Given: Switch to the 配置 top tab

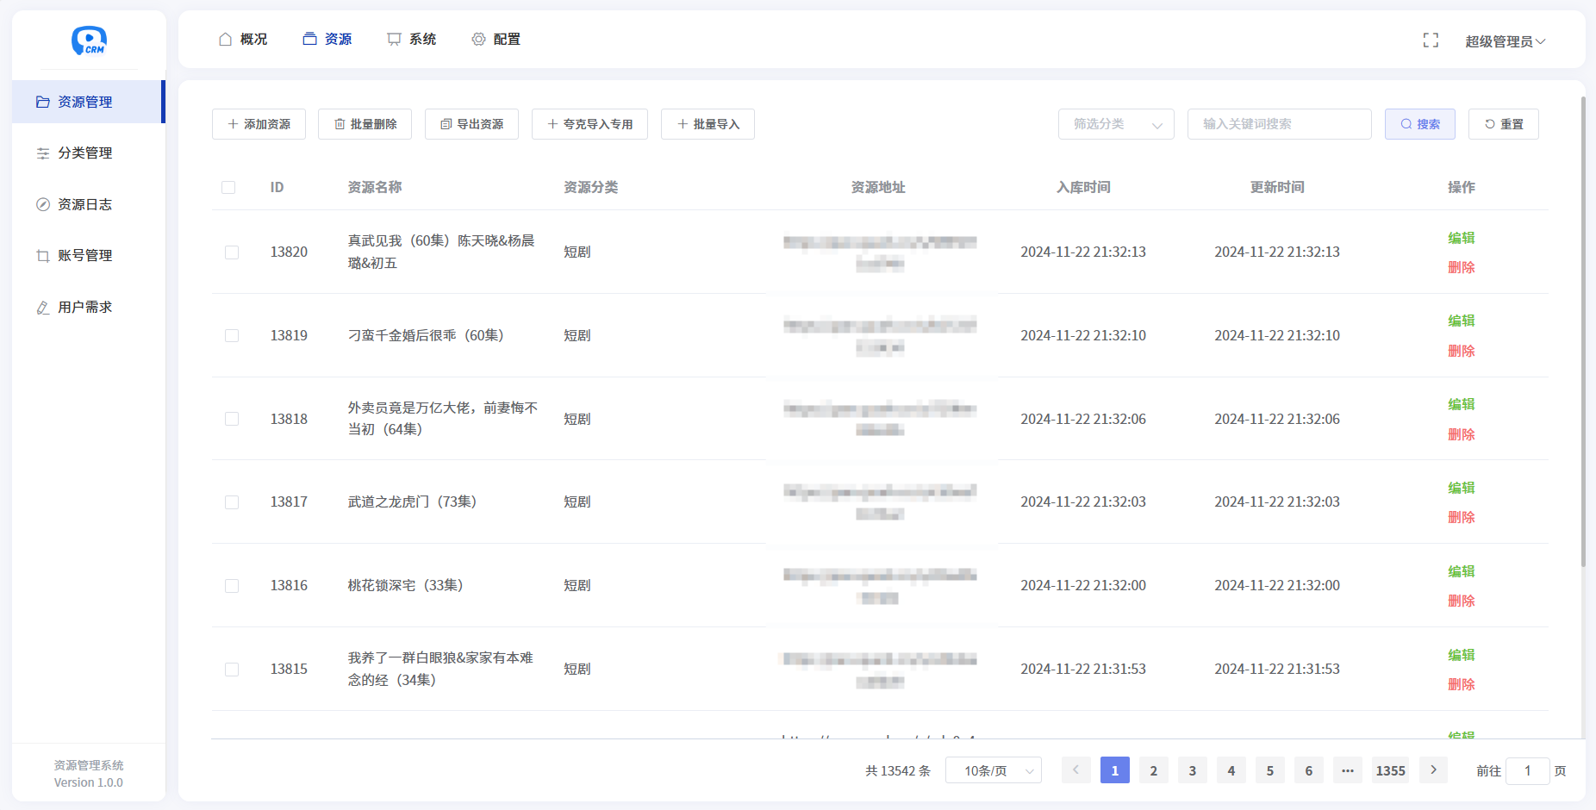Looking at the screenshot, I should click(496, 40).
